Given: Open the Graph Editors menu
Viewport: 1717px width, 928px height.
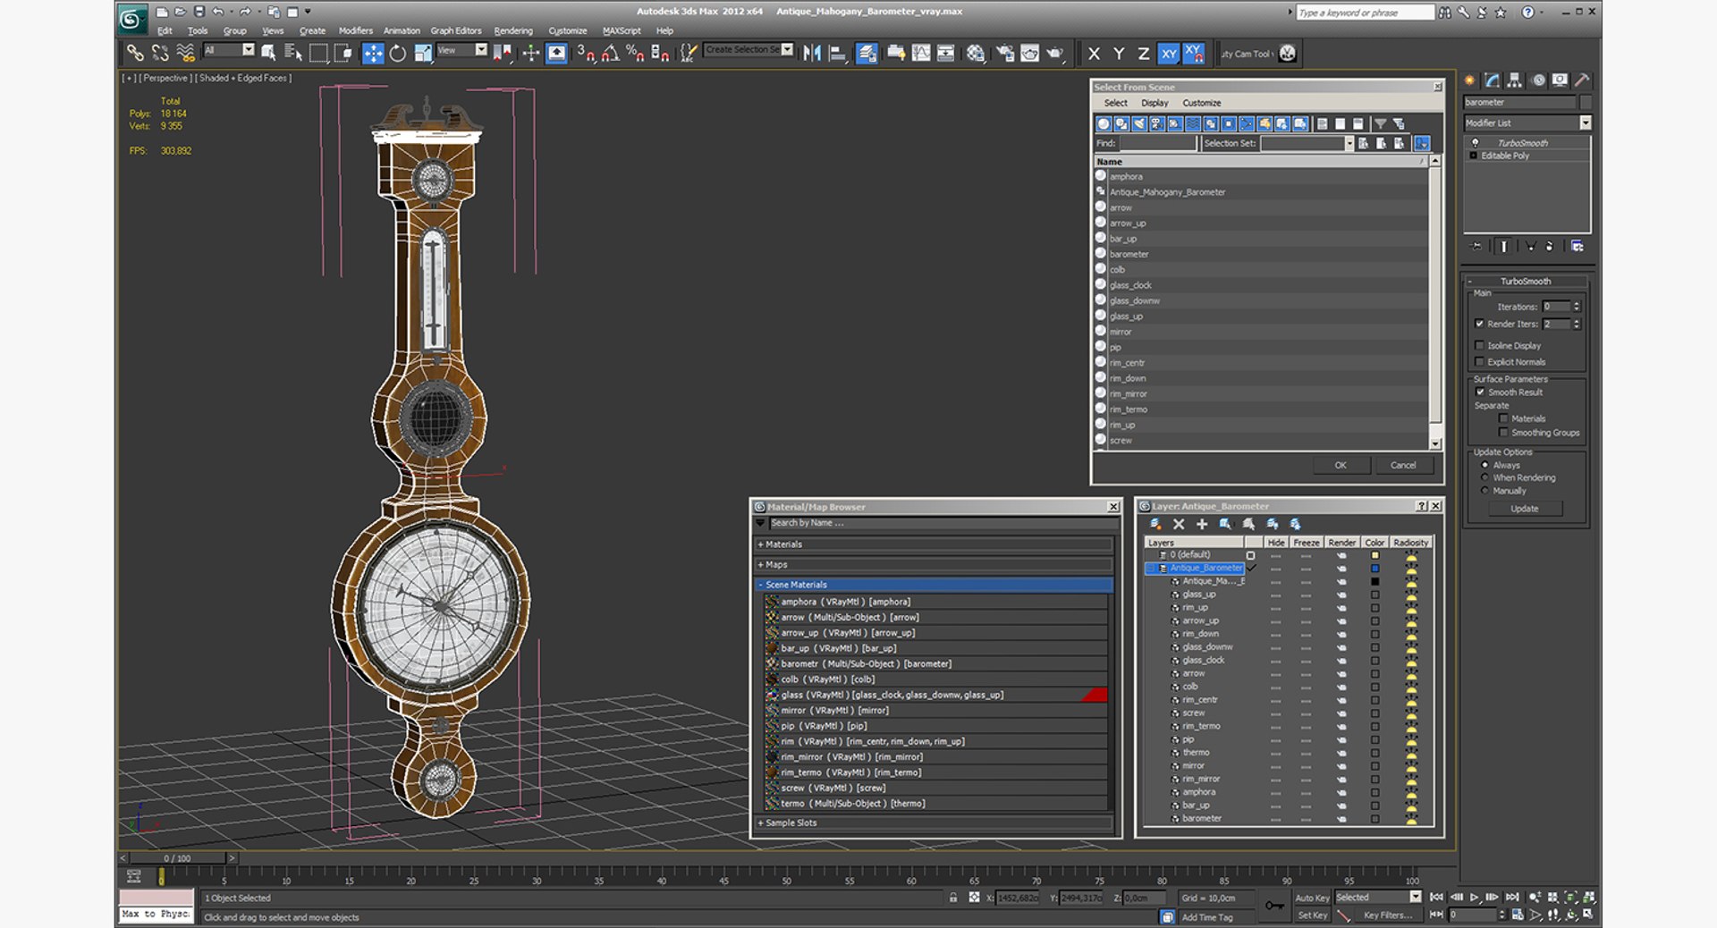Looking at the screenshot, I should [455, 30].
